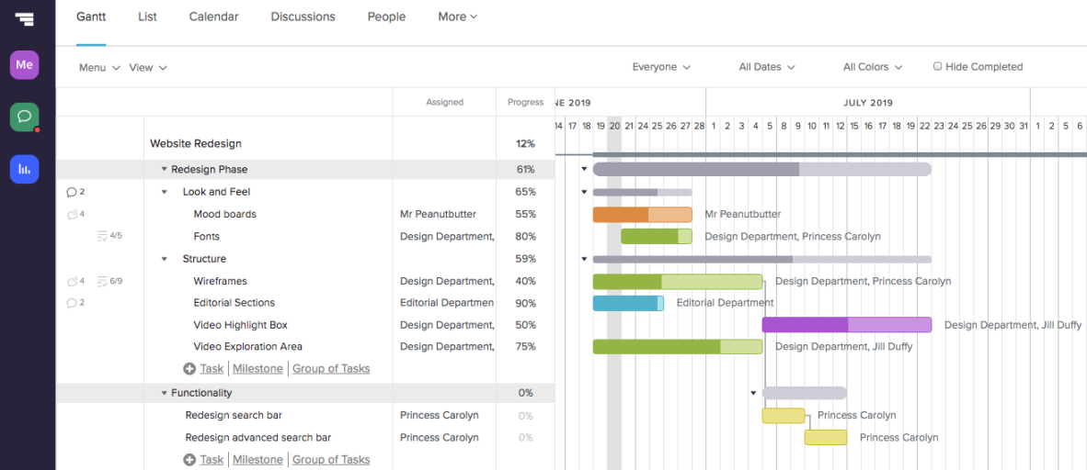Open the blue bar chart reports icon
Image resolution: width=1087 pixels, height=470 pixels.
click(x=25, y=169)
